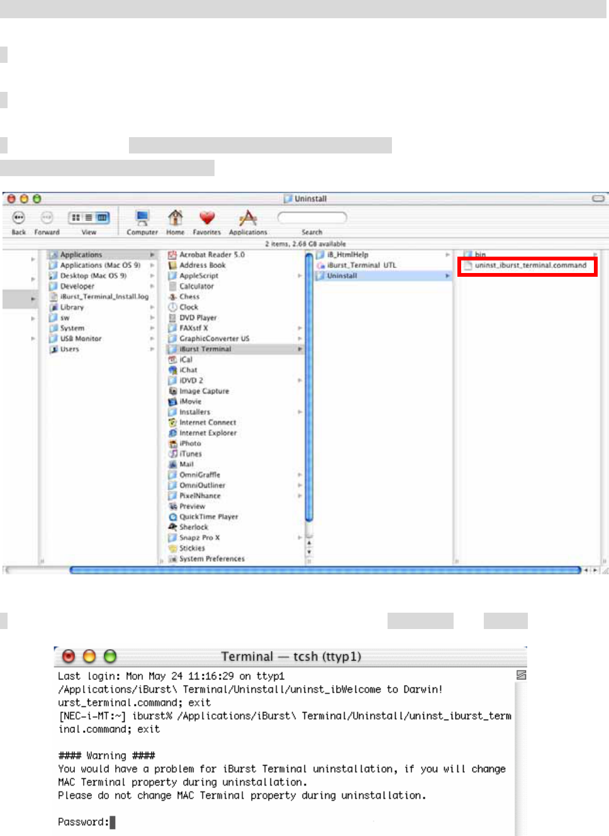Select iTunes application
This screenshot has height=836, width=609.
(235, 454)
